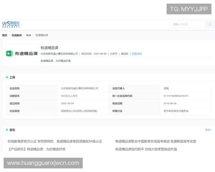Open 在线教育 breadcrumb link

pyautogui.click(x=16, y=35)
